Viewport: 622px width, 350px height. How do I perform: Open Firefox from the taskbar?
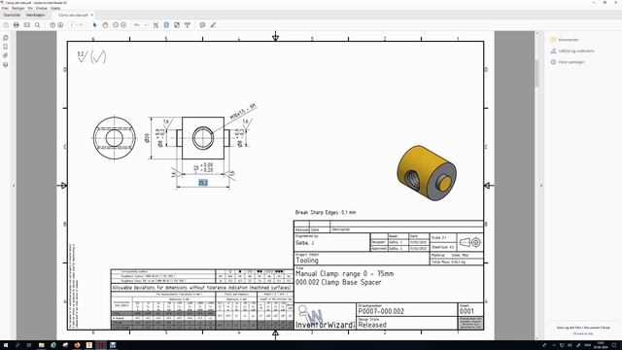coord(77,345)
